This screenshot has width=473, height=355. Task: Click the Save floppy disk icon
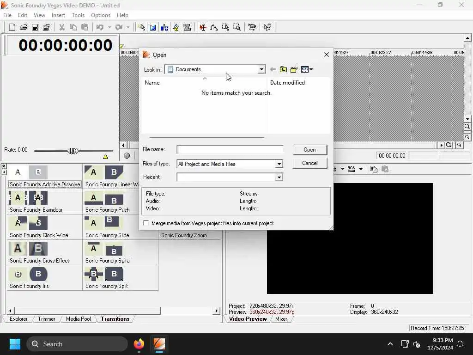(35, 27)
